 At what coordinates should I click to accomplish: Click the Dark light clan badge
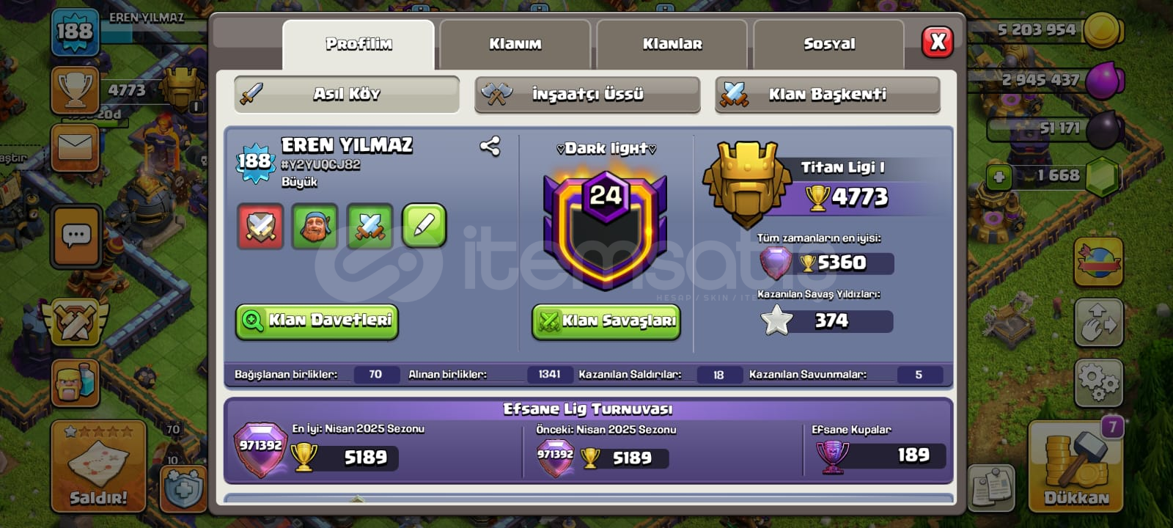pyautogui.click(x=606, y=229)
